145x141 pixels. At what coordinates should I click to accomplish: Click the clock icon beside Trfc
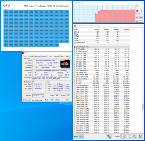pyautogui.click(x=75, y=41)
